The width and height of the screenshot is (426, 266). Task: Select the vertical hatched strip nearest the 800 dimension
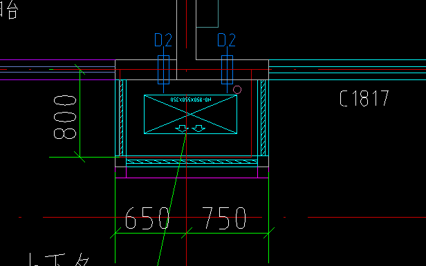pyautogui.click(x=122, y=117)
